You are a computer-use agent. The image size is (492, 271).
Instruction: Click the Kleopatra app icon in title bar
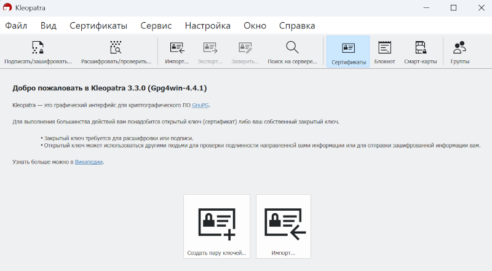7,7
